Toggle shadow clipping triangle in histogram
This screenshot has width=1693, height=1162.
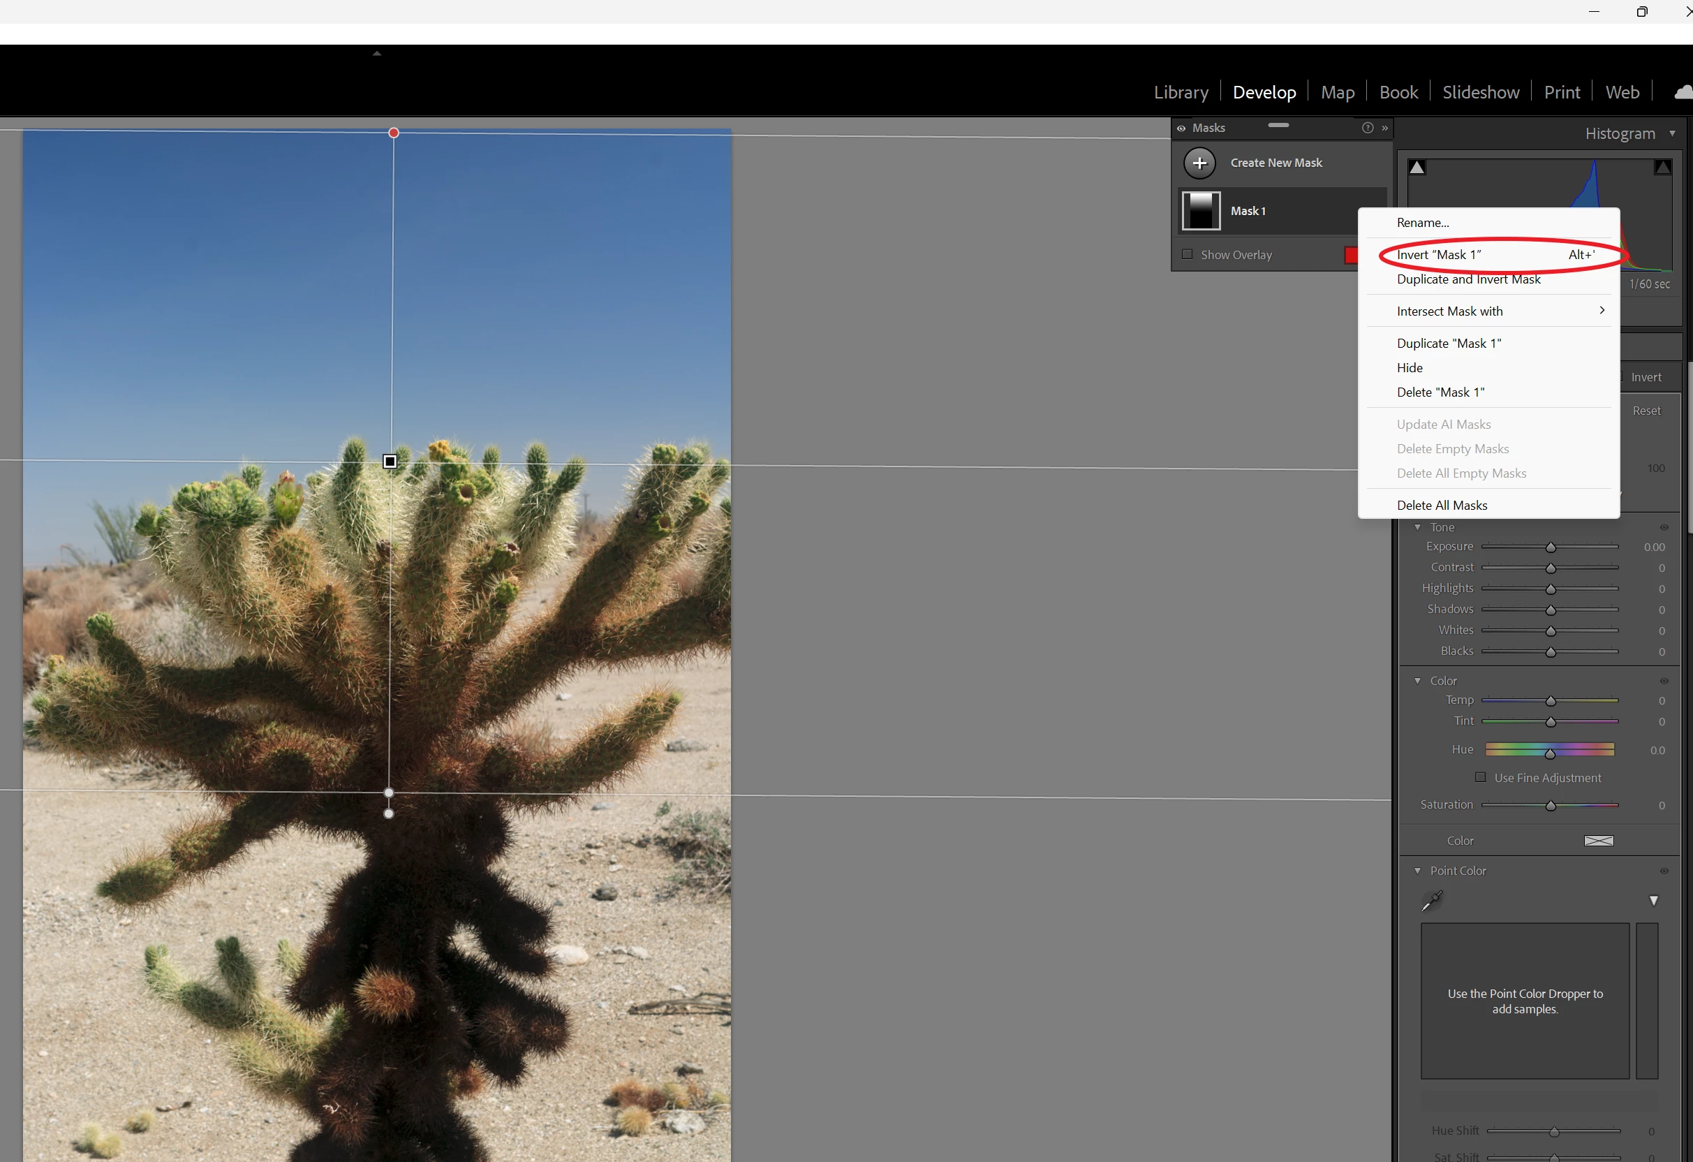point(1416,168)
